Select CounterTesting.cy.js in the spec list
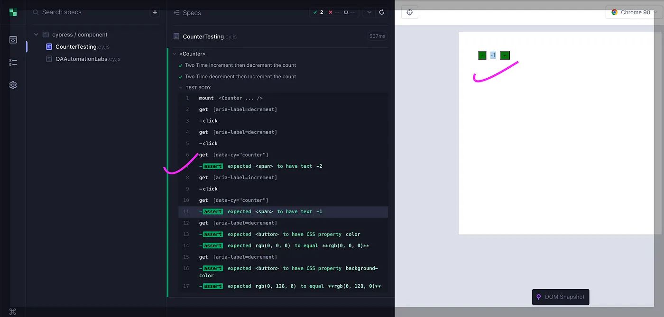 point(82,47)
